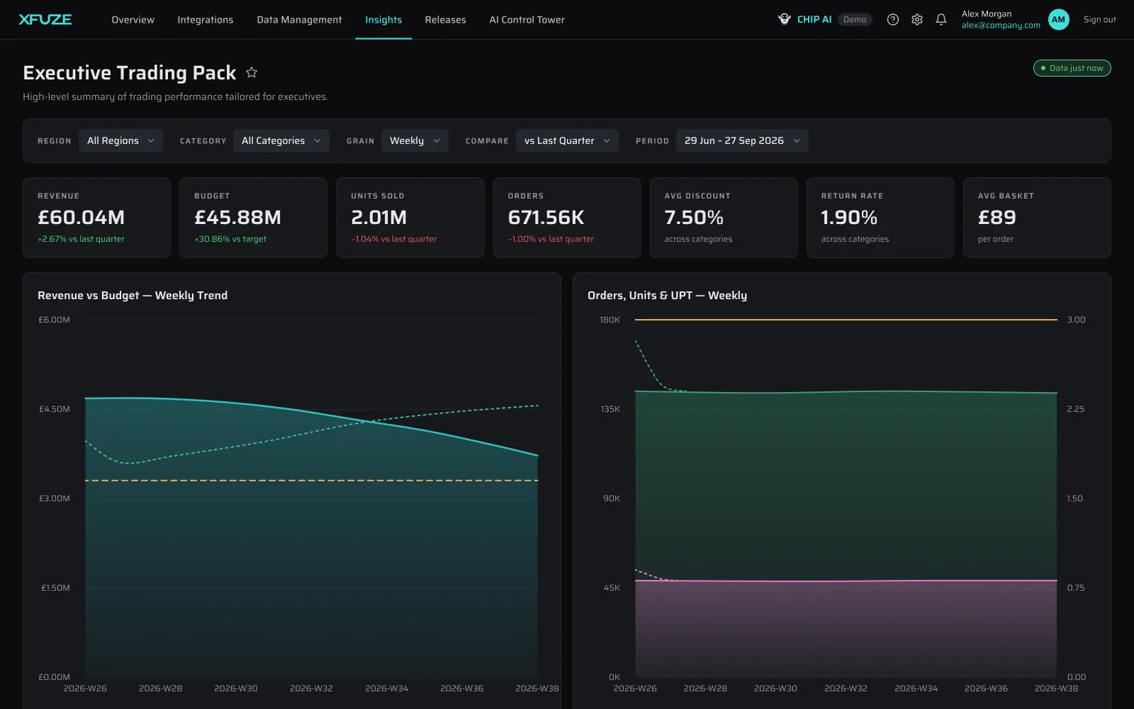Click yellow dashed budget line in Revenue chart
This screenshot has height=709, width=1134.
point(312,481)
